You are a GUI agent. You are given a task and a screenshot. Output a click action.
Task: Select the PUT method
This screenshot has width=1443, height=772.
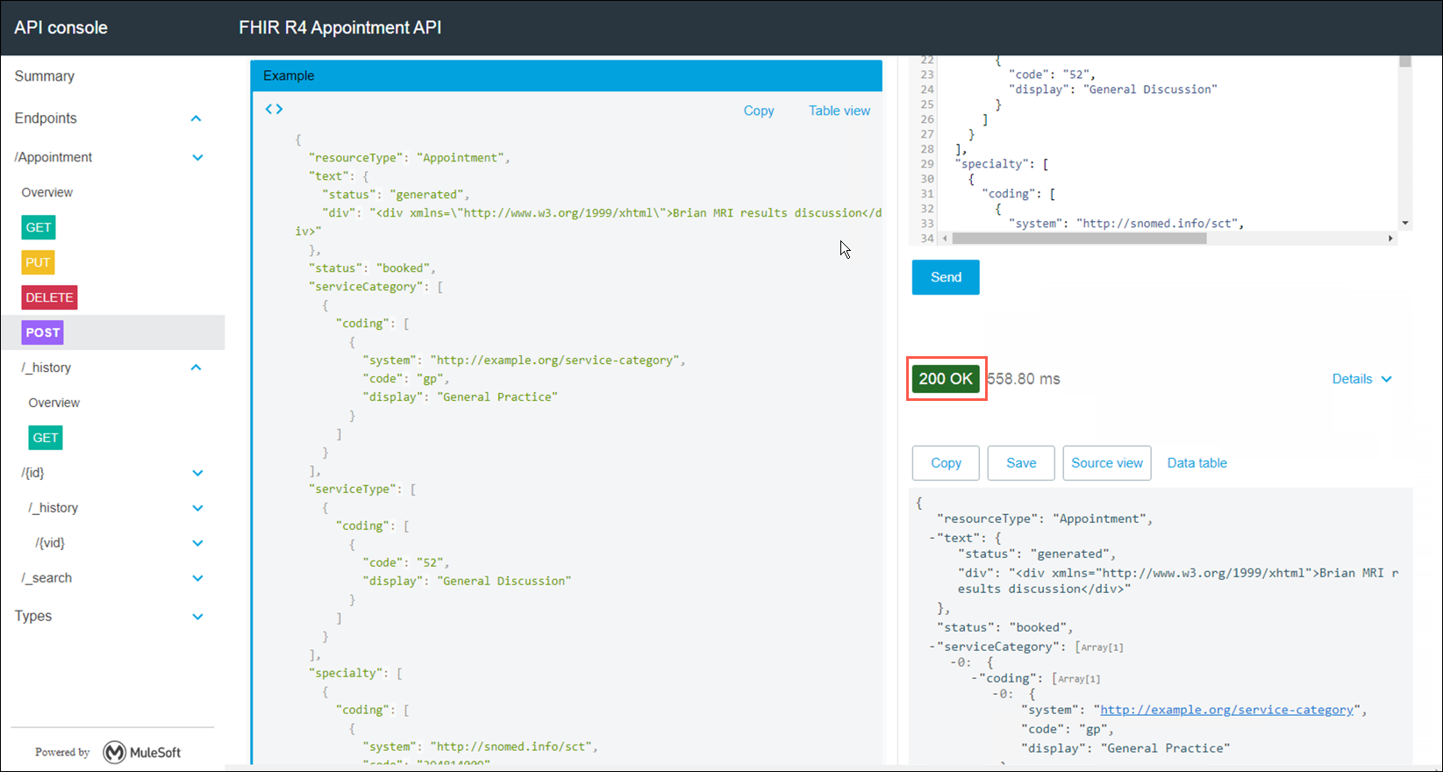click(39, 262)
